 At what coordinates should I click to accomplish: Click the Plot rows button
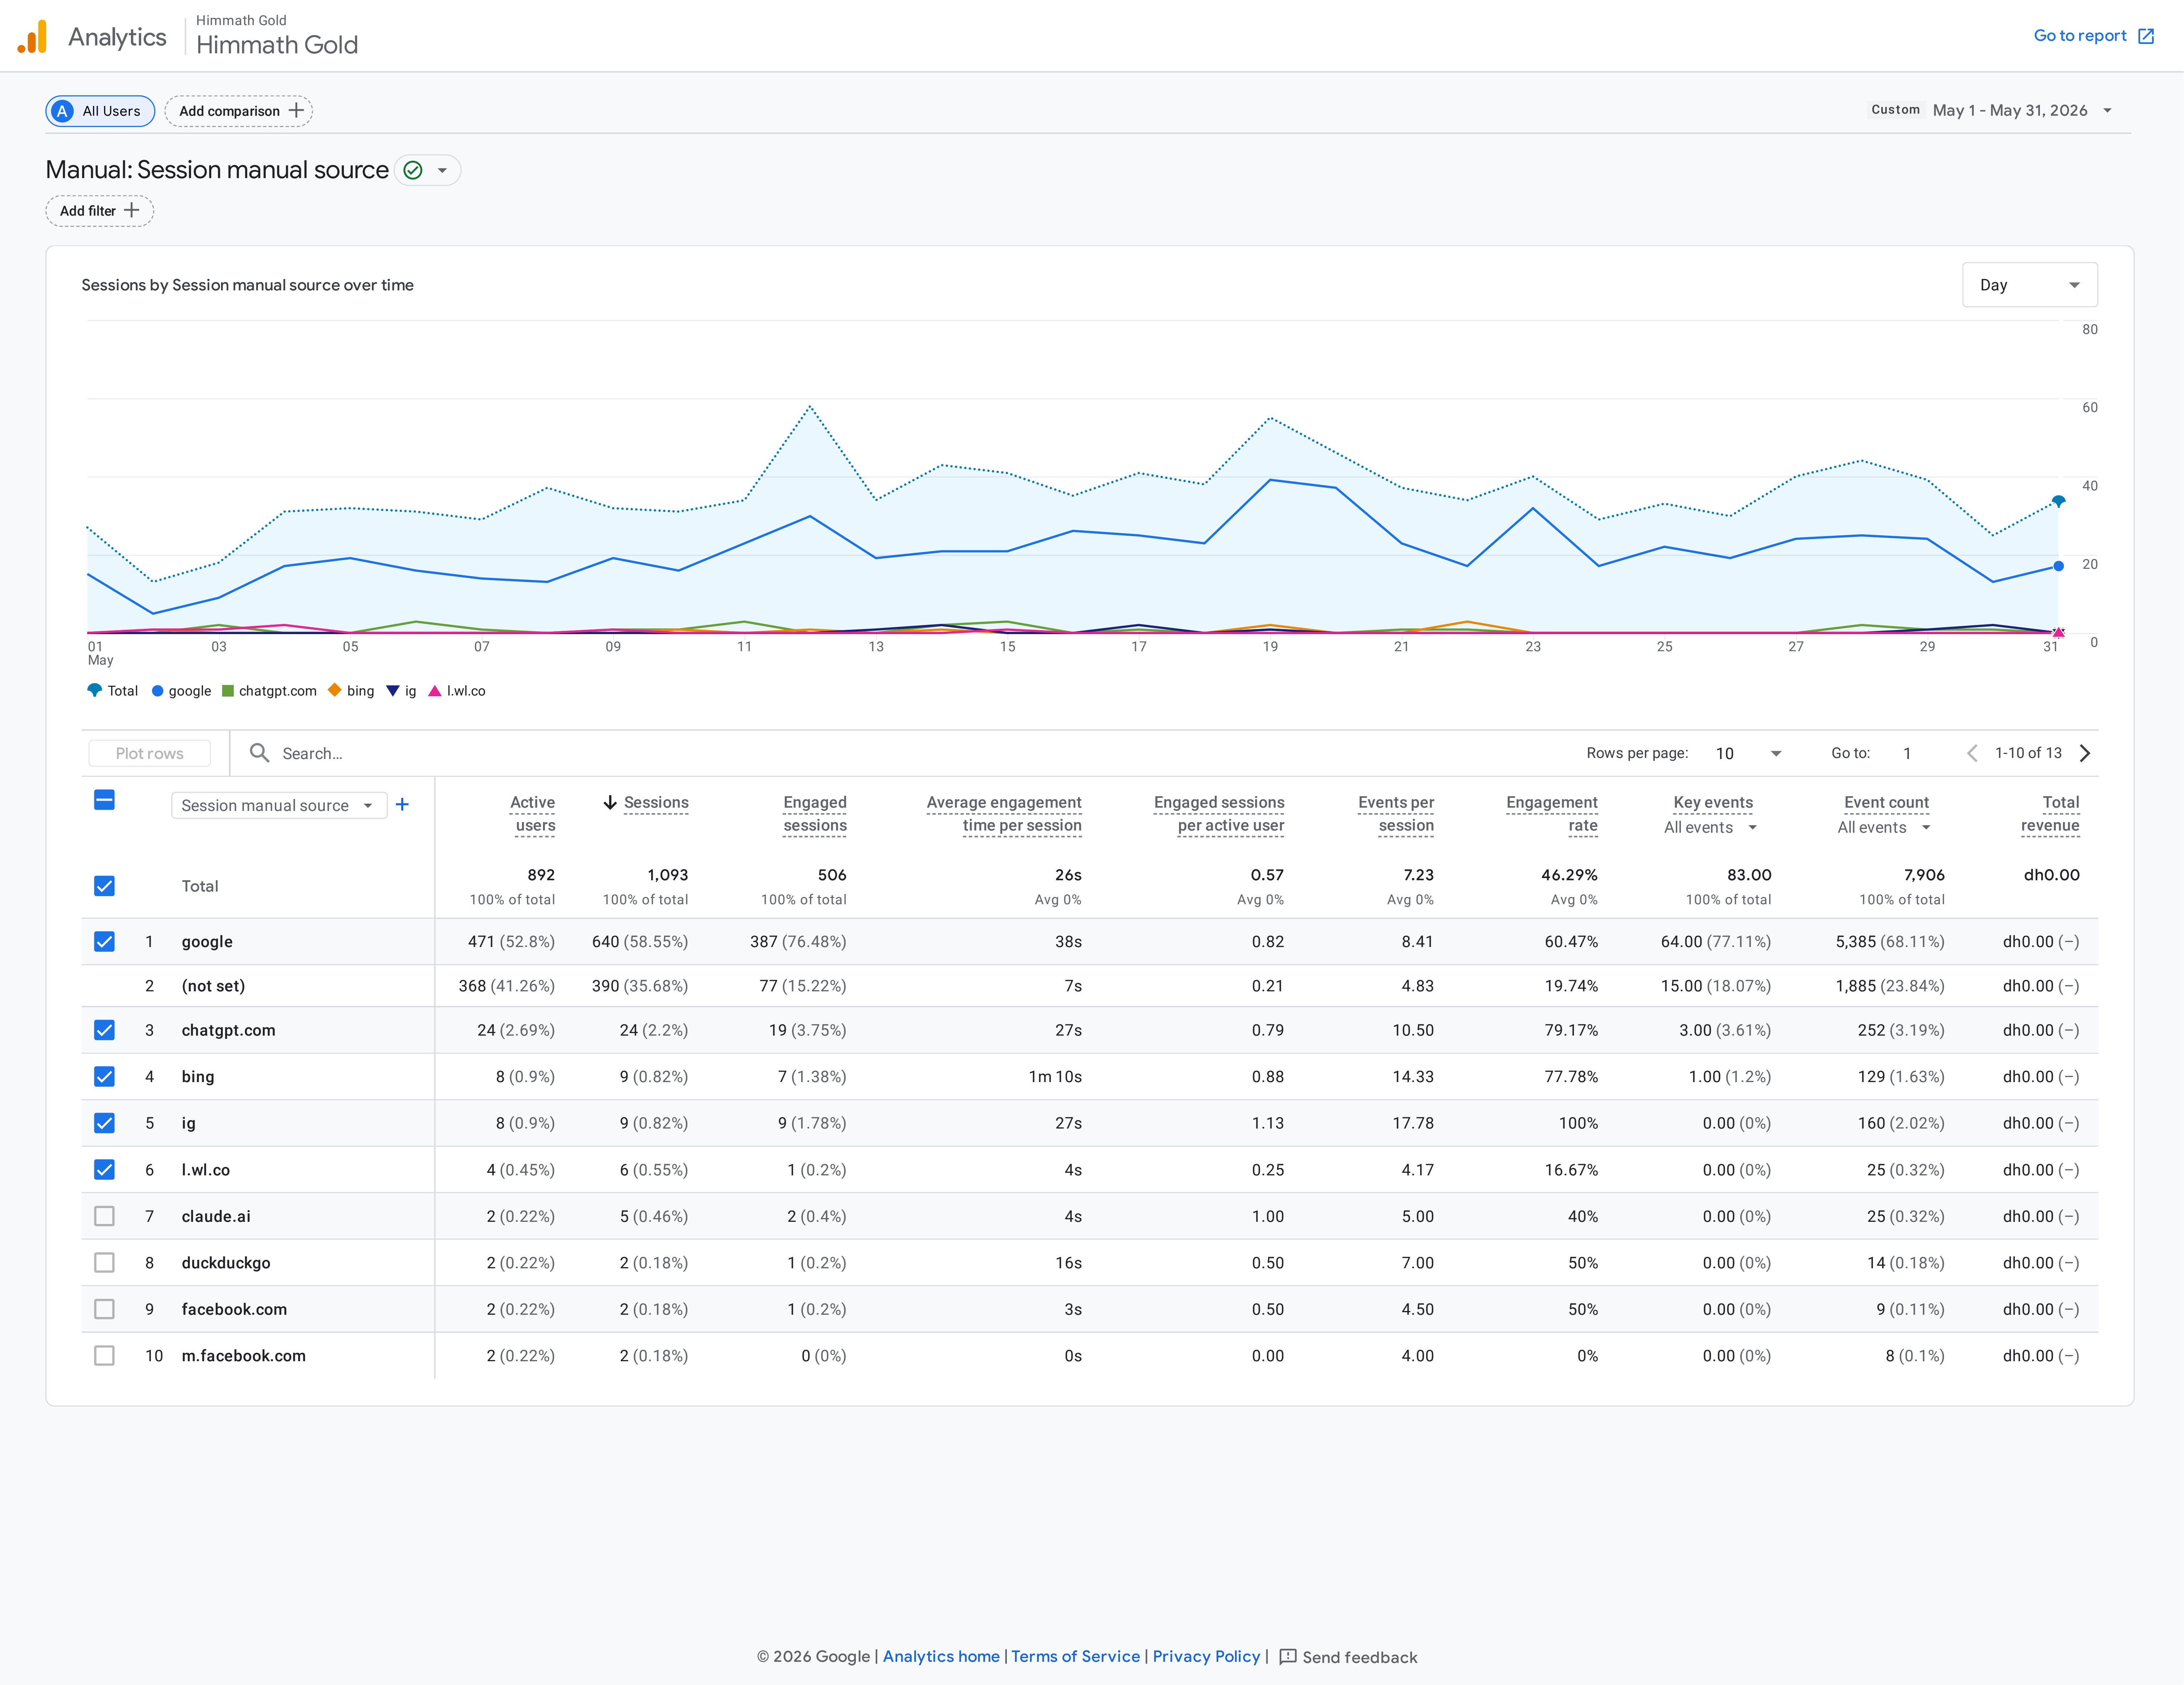(x=150, y=753)
